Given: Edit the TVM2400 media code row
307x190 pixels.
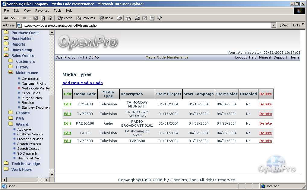Looking at the screenshot, I should pyautogui.click(x=67, y=104).
